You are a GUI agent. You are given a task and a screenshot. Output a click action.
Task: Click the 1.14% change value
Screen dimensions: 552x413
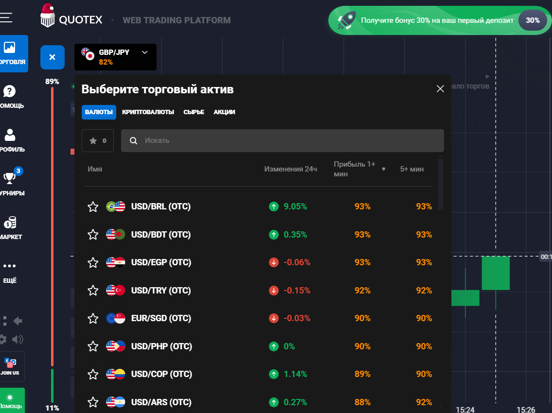(x=295, y=374)
